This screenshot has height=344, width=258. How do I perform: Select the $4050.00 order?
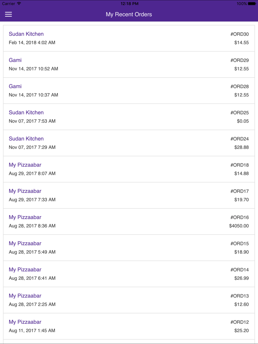(x=129, y=222)
